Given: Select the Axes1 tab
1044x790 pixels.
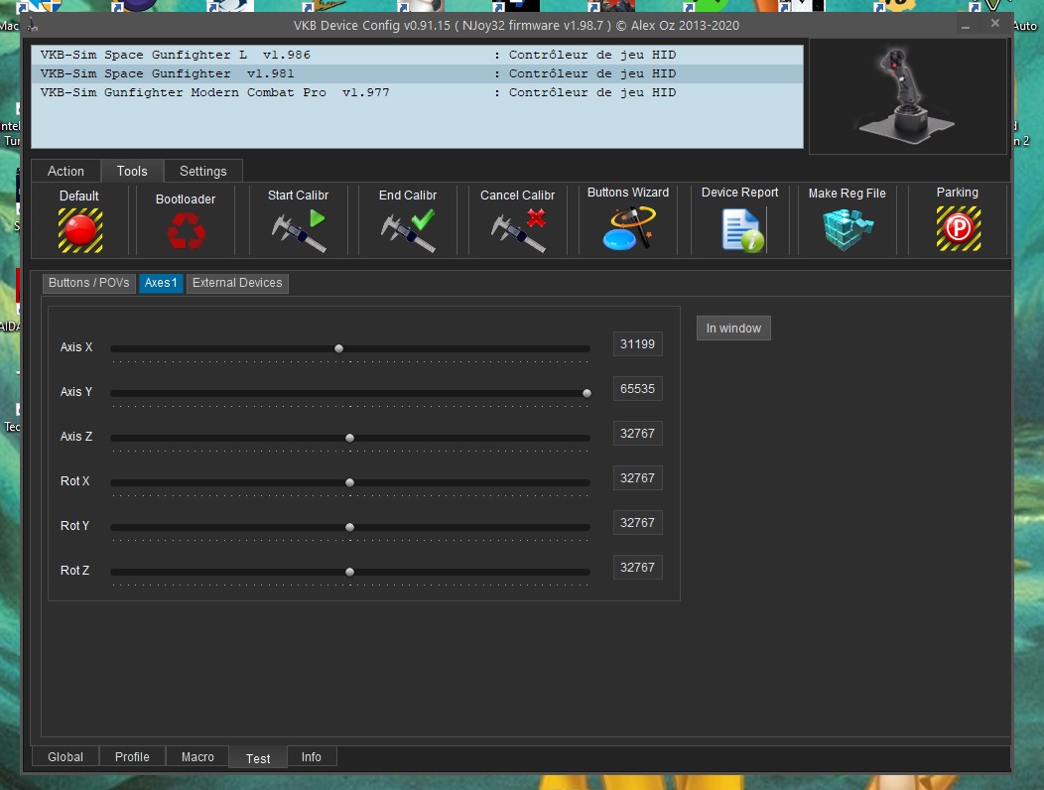Looking at the screenshot, I should (x=161, y=283).
